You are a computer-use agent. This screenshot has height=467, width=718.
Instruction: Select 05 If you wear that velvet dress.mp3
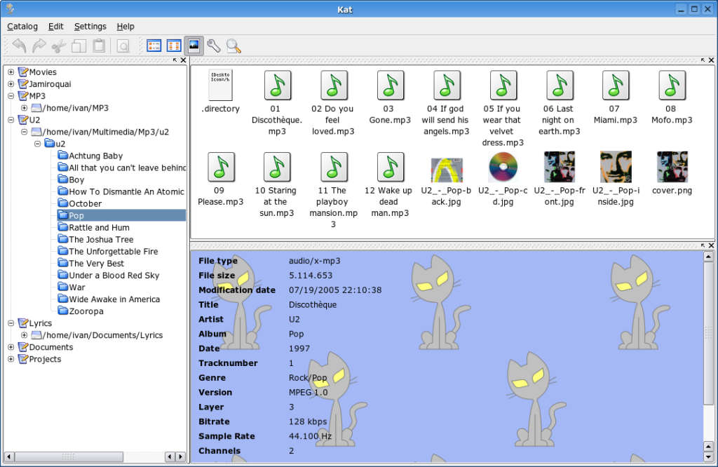click(503, 85)
